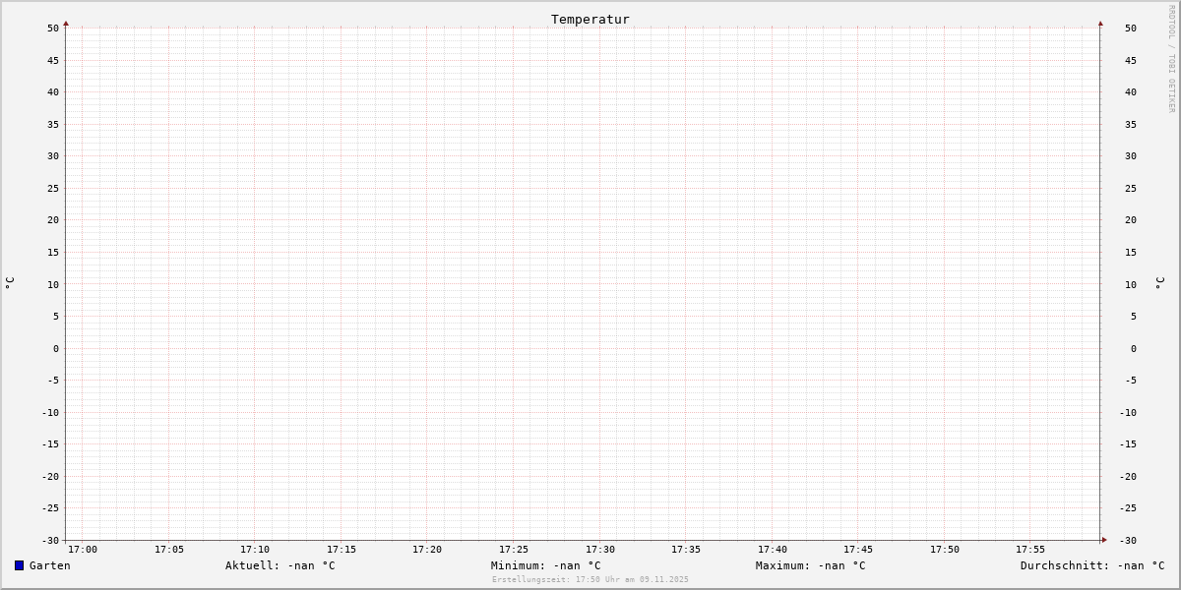Click the 17:50 time axis label
This screenshot has width=1181, height=590.
pyautogui.click(x=945, y=550)
